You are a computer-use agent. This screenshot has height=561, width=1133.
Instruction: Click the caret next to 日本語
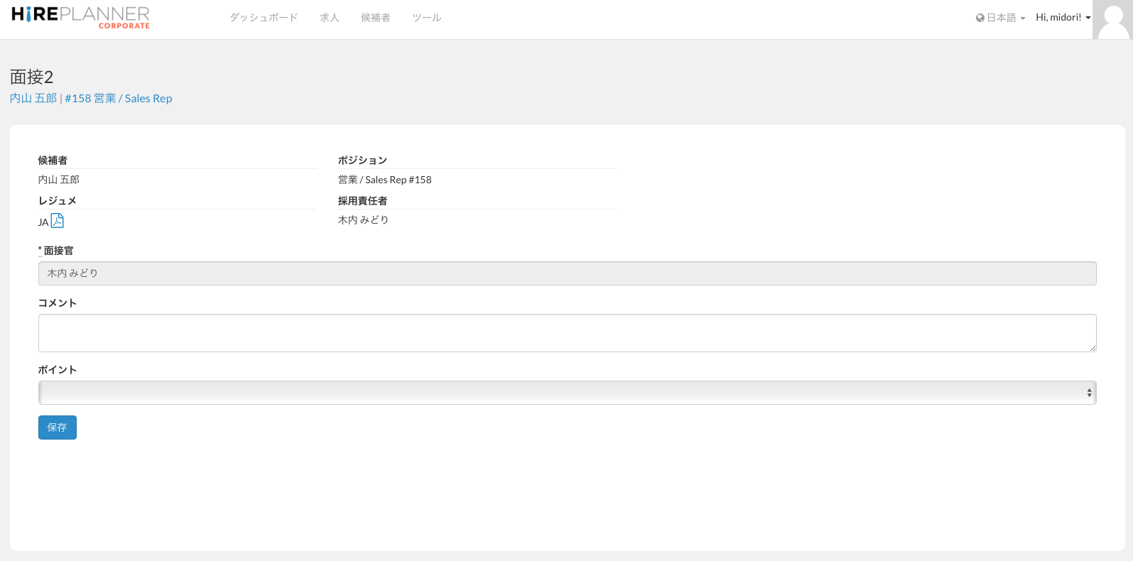tap(1023, 19)
